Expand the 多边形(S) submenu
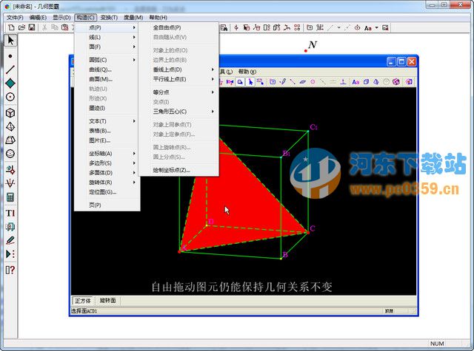474x351 pixels. (x=107, y=163)
